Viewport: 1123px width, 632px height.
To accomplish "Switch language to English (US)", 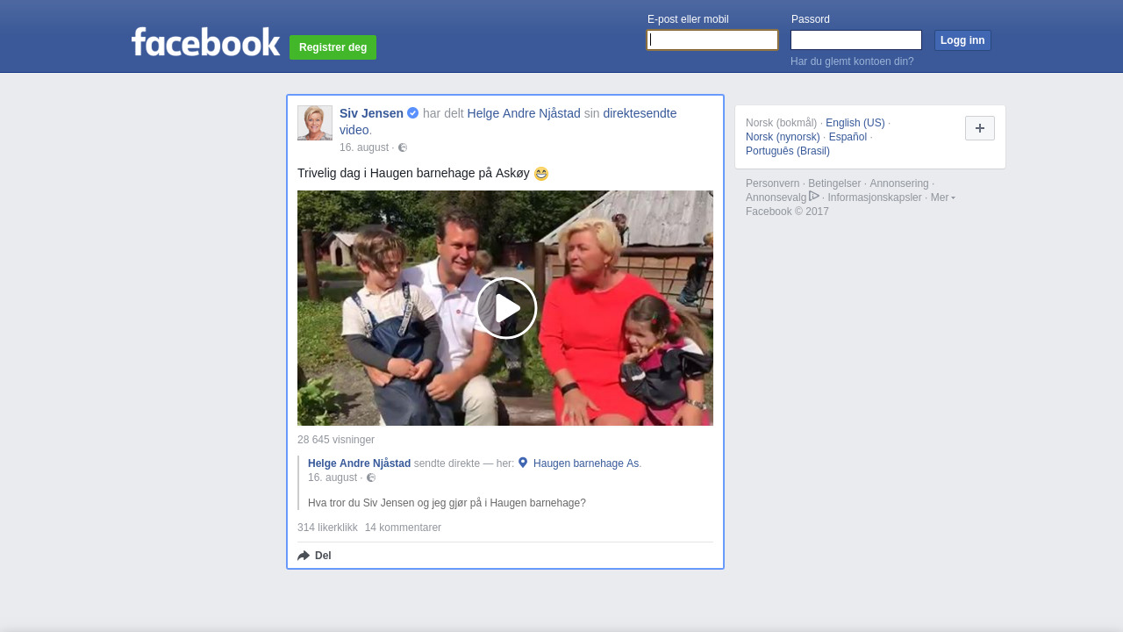I will (x=855, y=123).
